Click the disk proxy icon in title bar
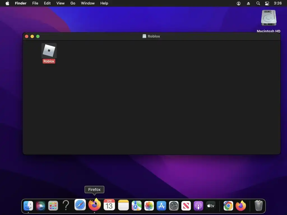 144,36
